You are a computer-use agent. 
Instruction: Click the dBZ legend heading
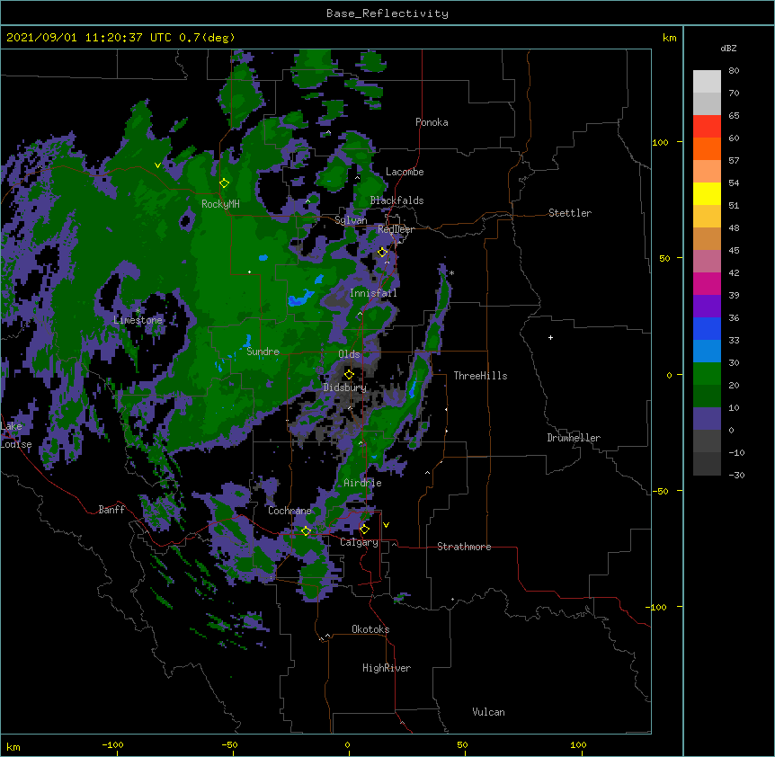coord(728,49)
